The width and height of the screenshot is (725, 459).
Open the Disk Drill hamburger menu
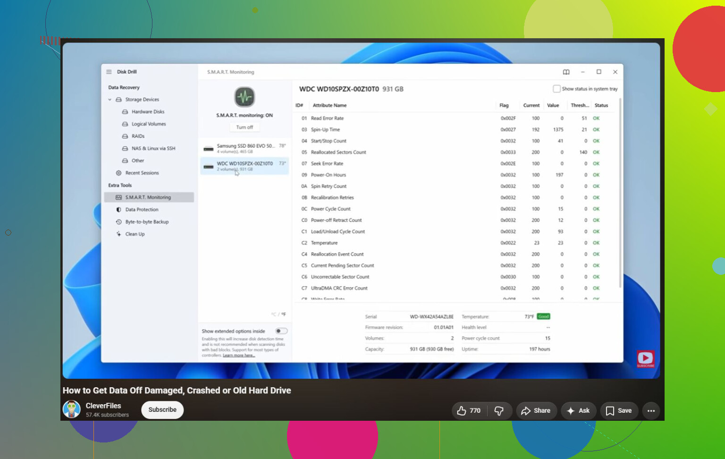point(109,72)
